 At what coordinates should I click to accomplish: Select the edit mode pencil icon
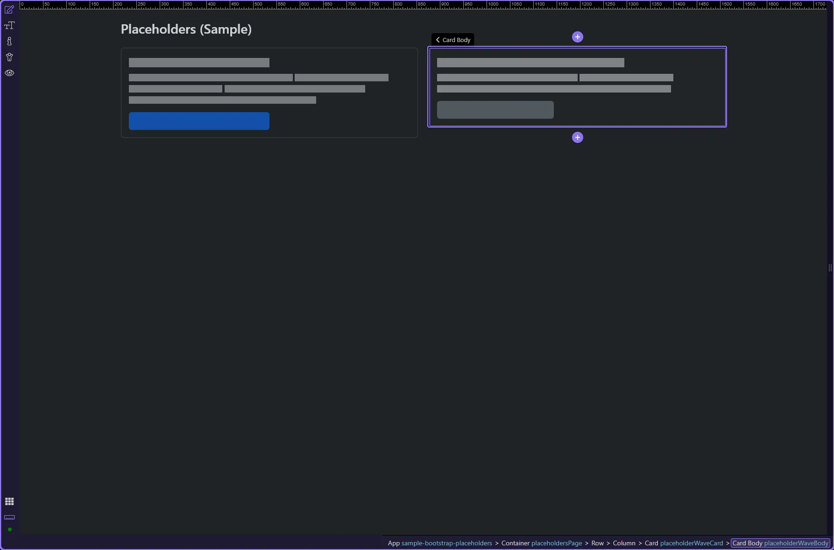point(9,9)
